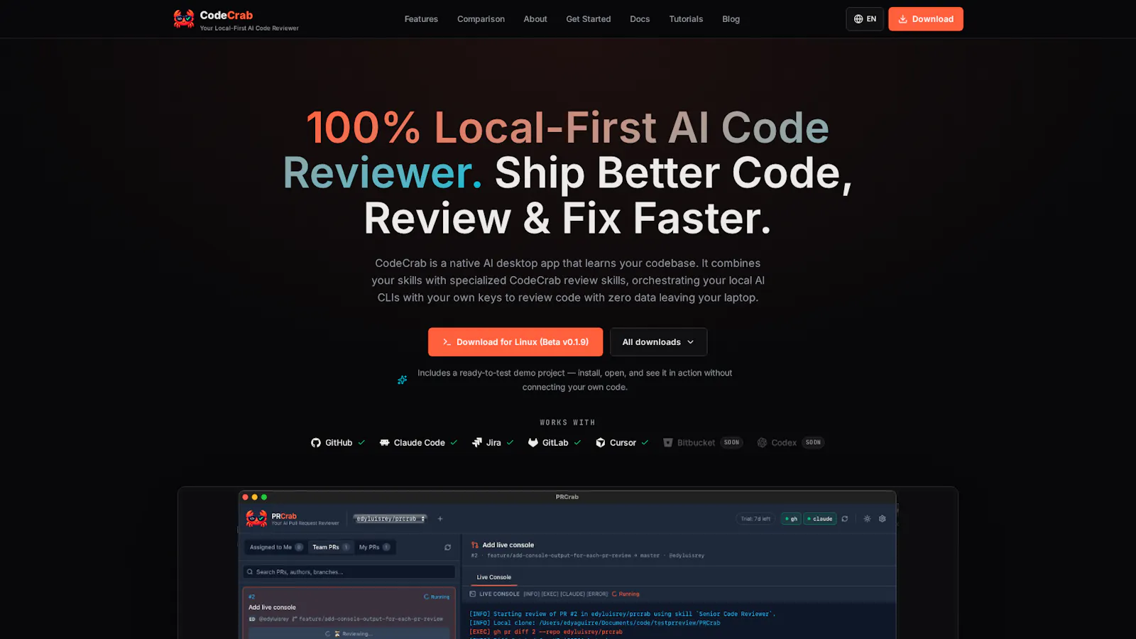Click refresh icon beside claude badge
Image resolution: width=1136 pixels, height=639 pixels.
point(845,518)
